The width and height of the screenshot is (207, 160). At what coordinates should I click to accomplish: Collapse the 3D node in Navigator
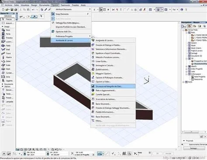pos(186,58)
